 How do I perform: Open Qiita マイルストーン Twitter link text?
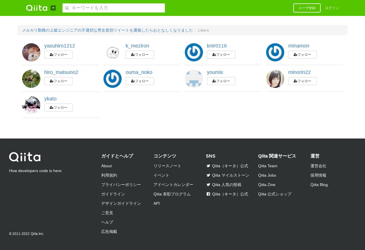tap(231, 175)
